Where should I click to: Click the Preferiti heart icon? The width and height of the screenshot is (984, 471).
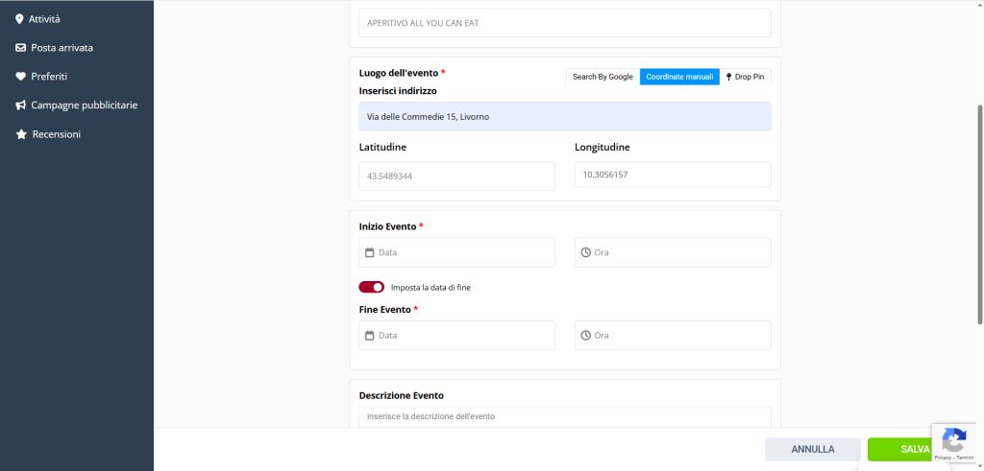(21, 76)
